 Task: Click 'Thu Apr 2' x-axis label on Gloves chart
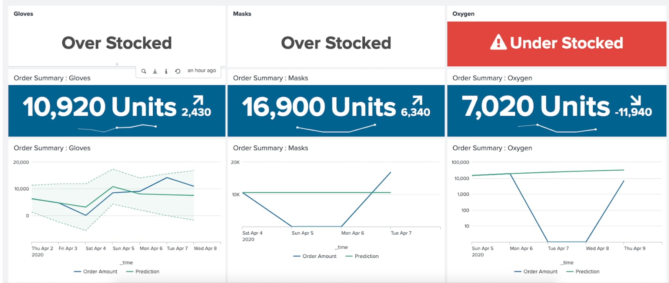(x=42, y=248)
